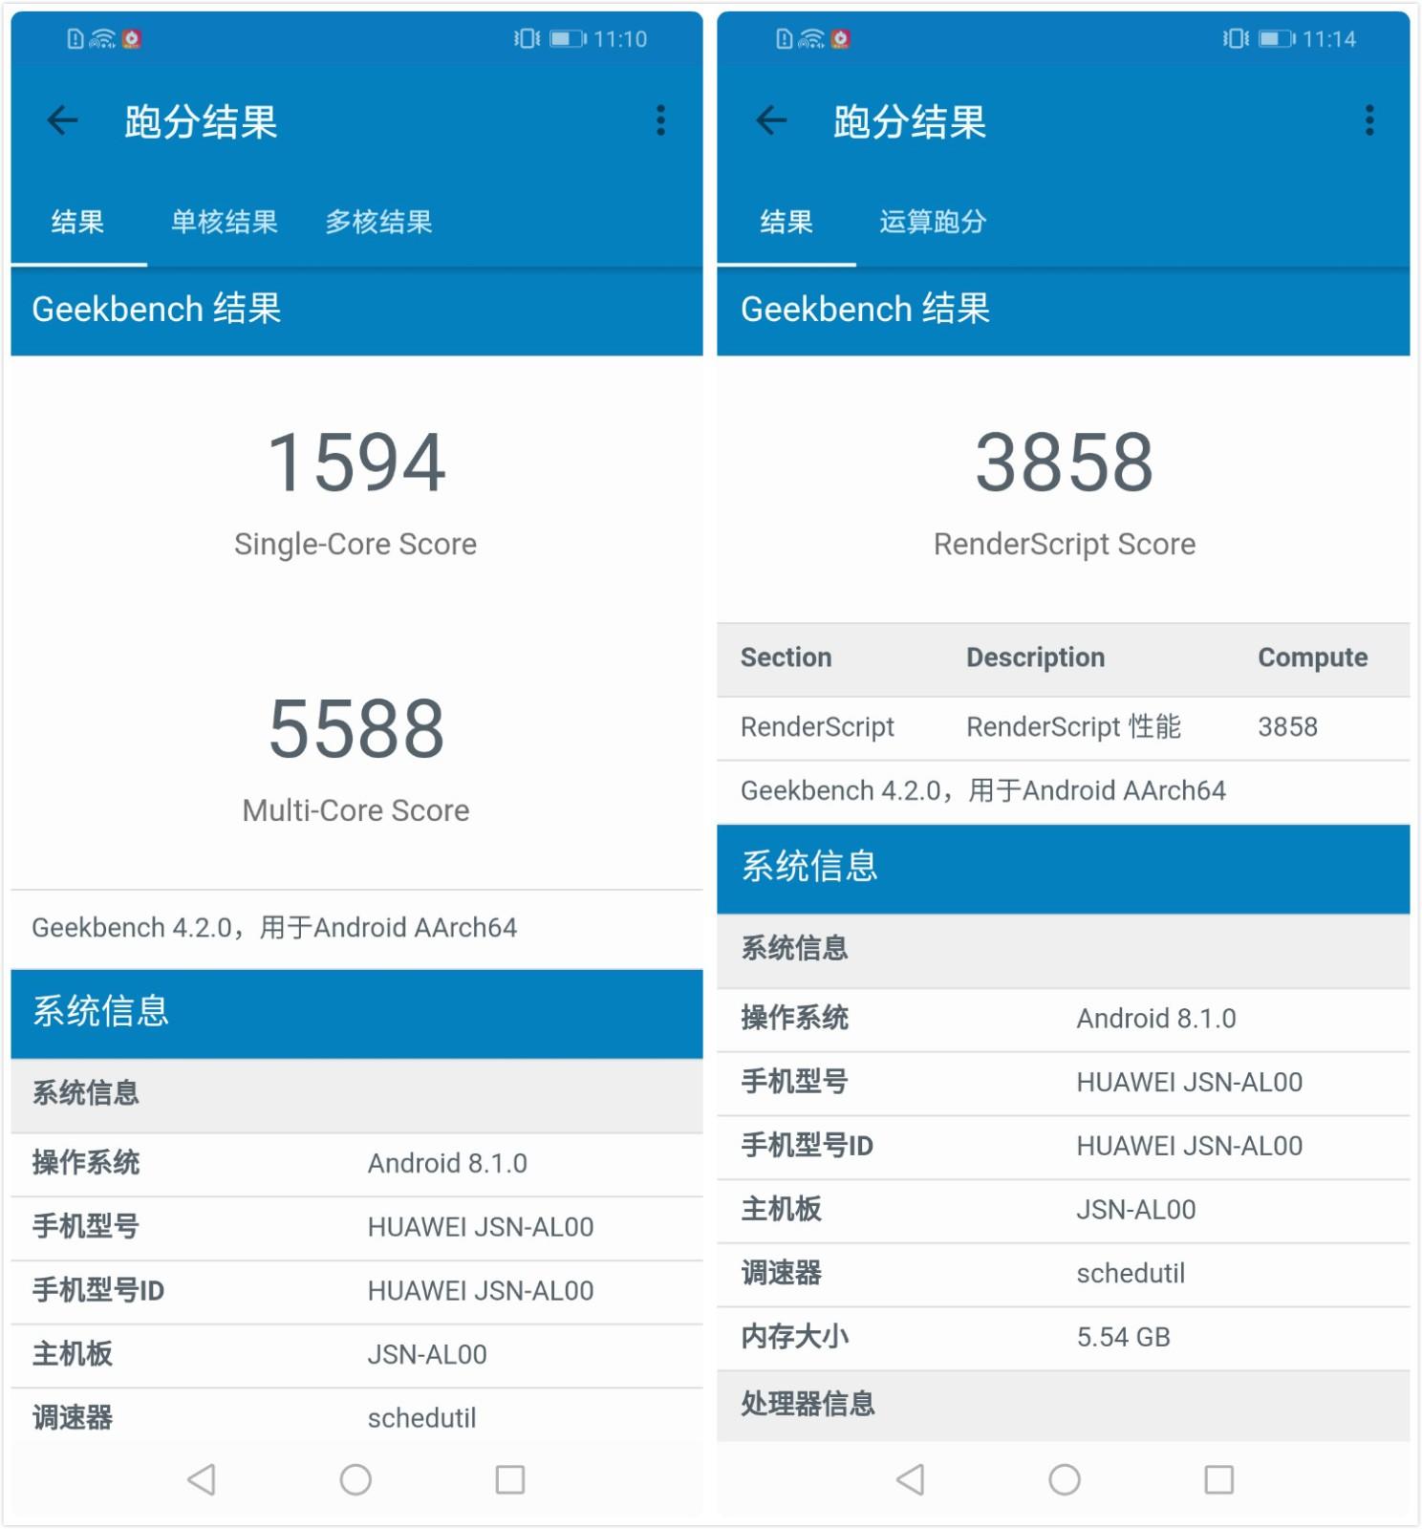Tap the Compute column header
1422x1529 pixels.
[x=1313, y=657]
